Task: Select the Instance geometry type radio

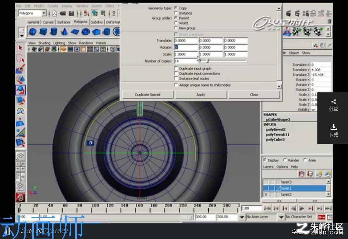Action: (176, 13)
